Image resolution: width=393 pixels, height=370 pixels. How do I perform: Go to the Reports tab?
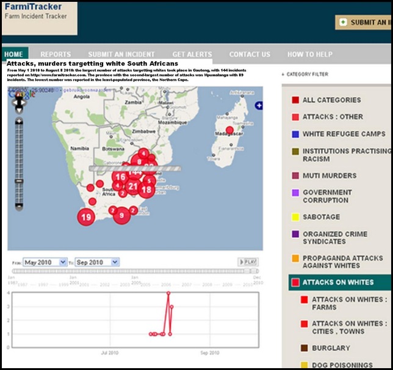click(x=56, y=54)
